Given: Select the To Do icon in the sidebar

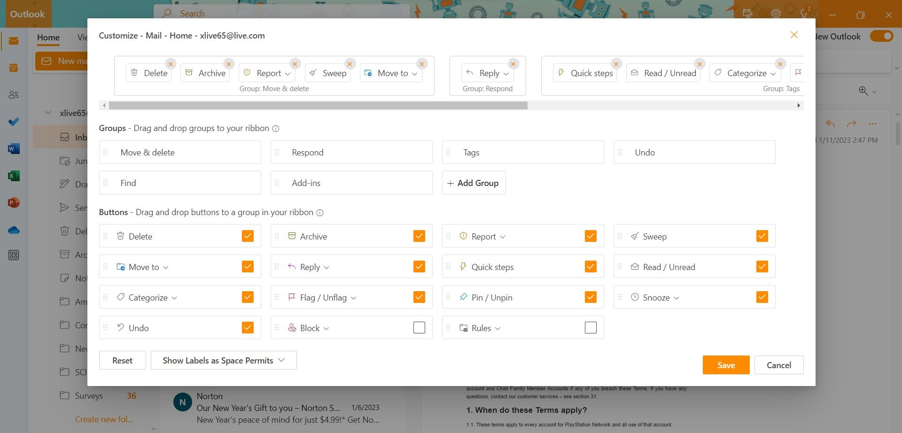Looking at the screenshot, I should [x=13, y=121].
